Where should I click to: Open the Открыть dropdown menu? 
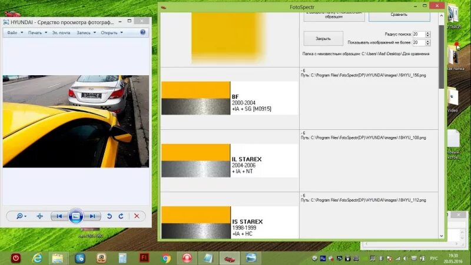[x=112, y=33]
